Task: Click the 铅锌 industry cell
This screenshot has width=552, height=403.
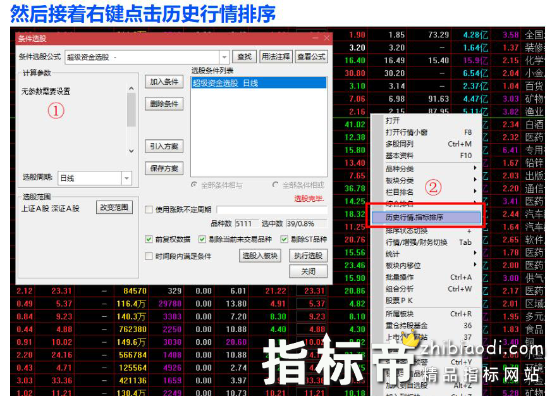Action: point(534,163)
